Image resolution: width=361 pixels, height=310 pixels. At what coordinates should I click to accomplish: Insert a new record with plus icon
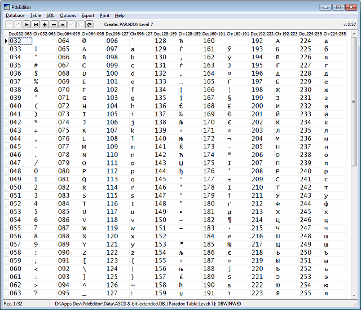[45, 25]
